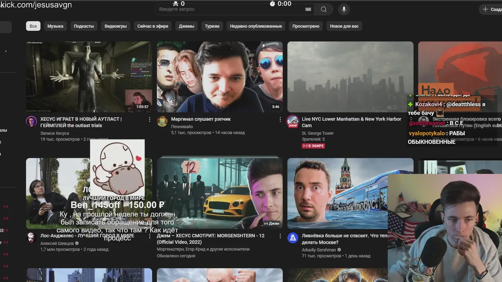Start voice search with microphone icon
This screenshot has height=282, width=502.
344,9
